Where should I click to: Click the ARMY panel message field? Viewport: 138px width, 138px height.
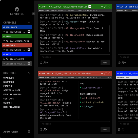pyautogui.click(x=75, y=57)
